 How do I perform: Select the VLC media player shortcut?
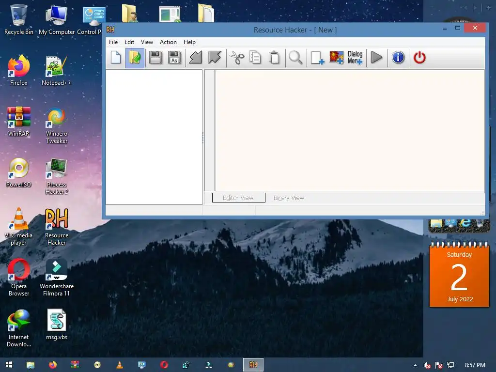click(19, 227)
